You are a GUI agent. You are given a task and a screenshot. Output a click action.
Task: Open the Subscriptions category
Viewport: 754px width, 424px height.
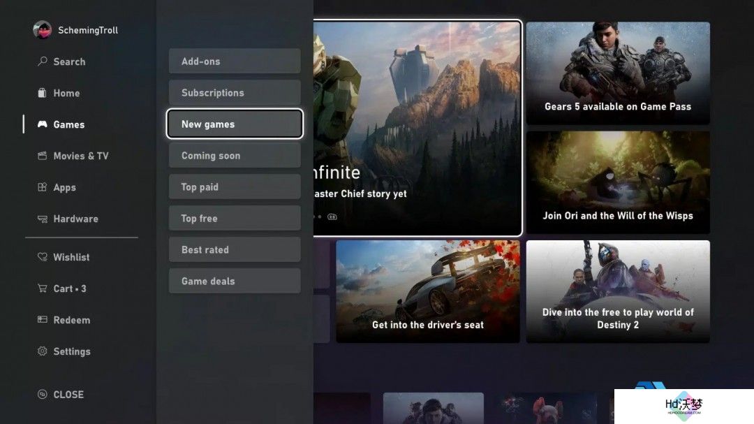235,92
